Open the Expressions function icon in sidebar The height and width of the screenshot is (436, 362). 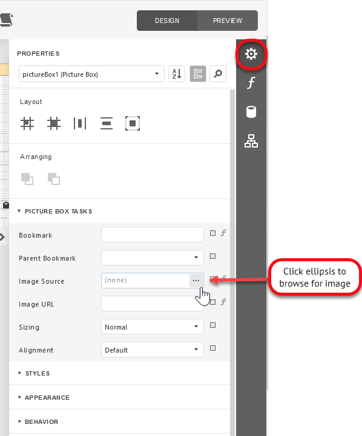[x=251, y=83]
